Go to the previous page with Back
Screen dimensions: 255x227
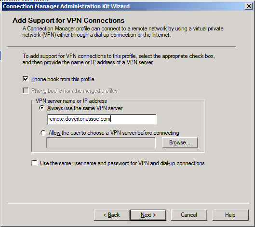click(x=112, y=215)
